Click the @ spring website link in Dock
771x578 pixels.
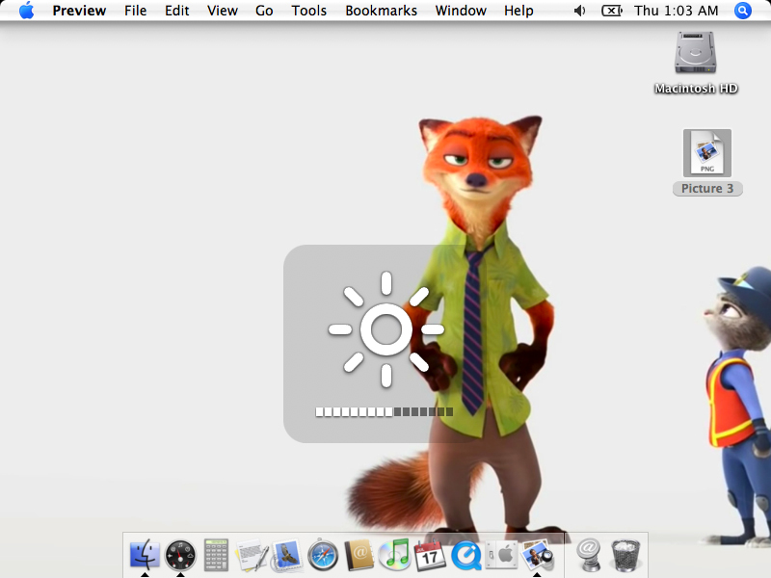tap(588, 555)
